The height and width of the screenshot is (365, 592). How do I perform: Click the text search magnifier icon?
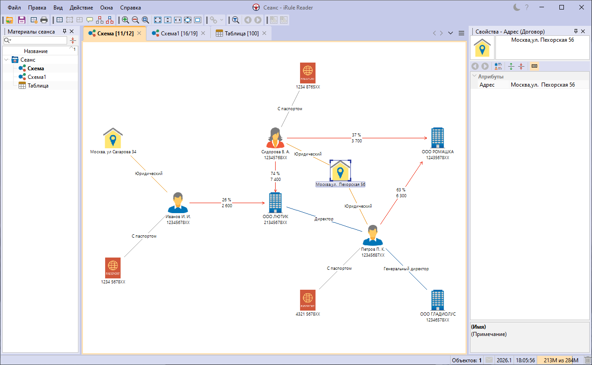point(235,20)
